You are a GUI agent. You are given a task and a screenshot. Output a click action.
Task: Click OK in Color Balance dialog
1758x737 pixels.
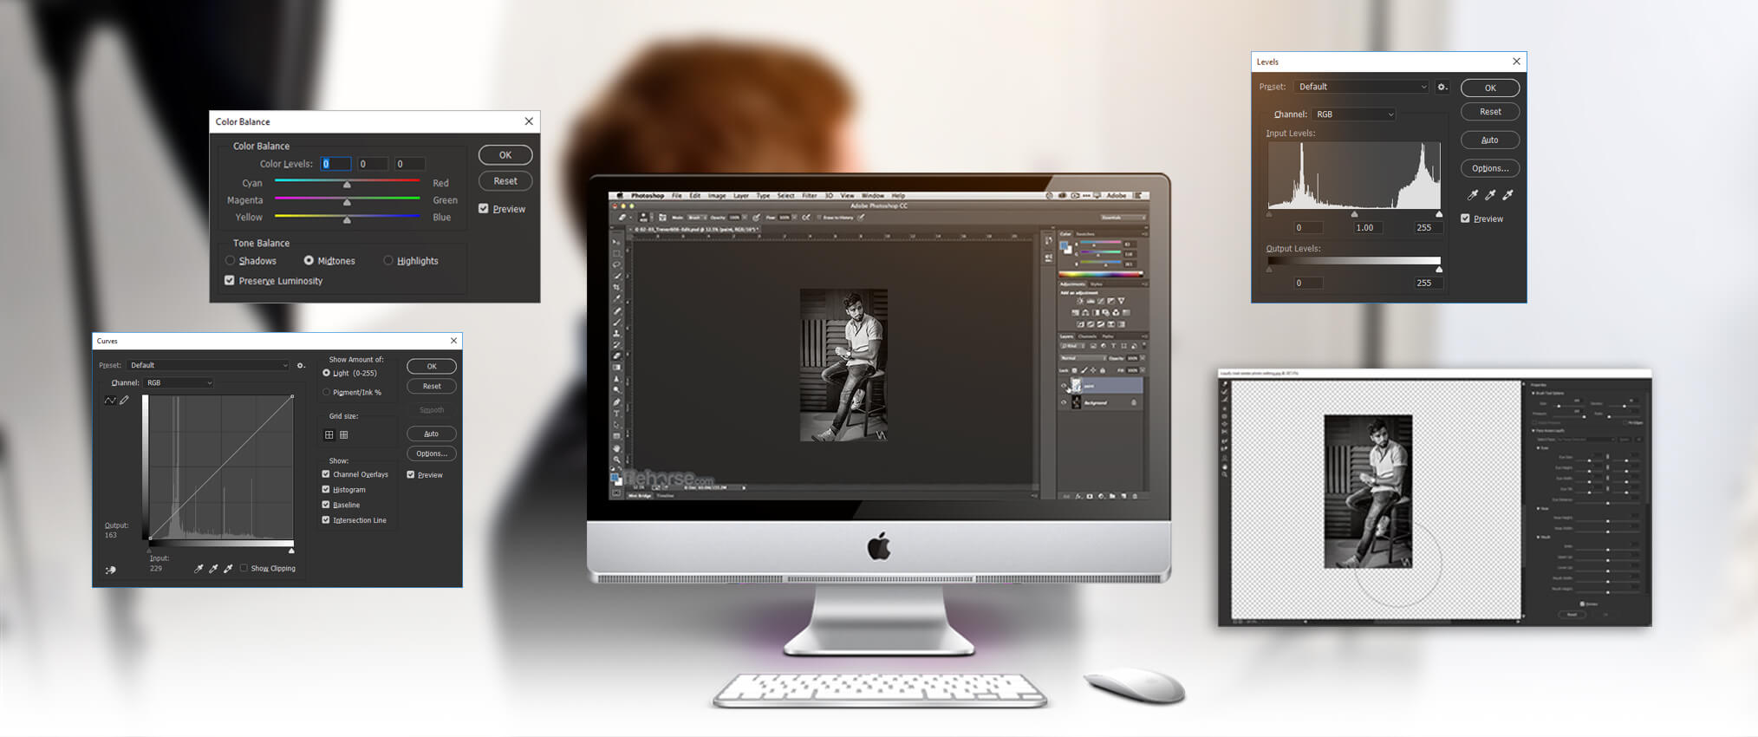tap(505, 155)
